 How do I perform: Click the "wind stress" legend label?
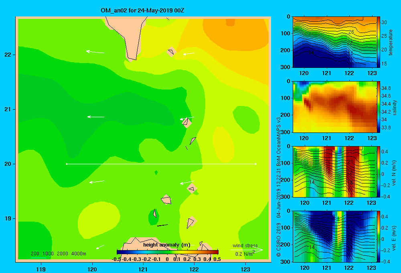point(245,246)
